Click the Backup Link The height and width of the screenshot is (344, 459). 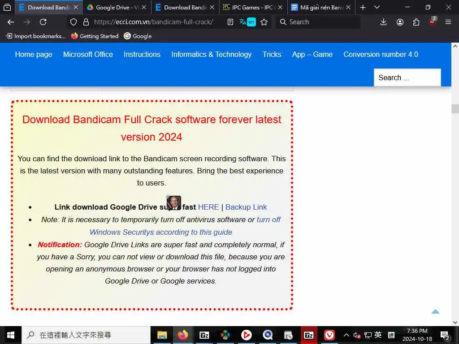pos(246,207)
